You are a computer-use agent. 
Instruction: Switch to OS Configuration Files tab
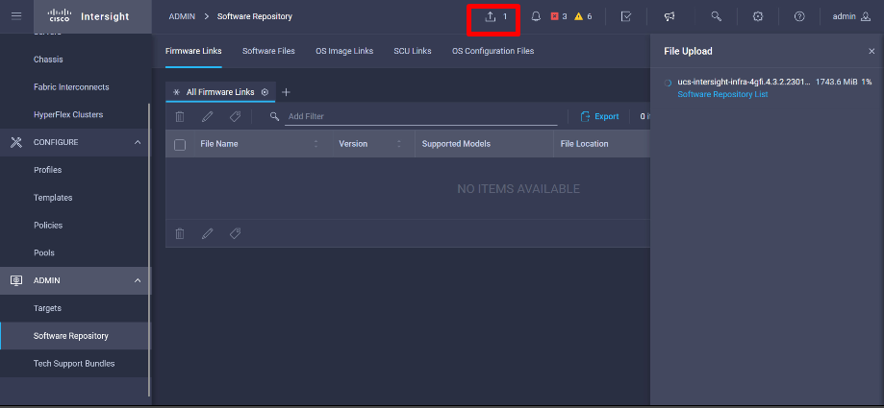click(493, 51)
